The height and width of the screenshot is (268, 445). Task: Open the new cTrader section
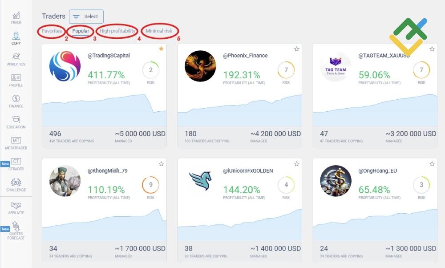point(16,164)
